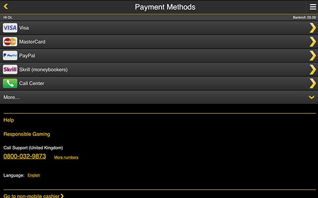318x198 pixels.
Task: Open More numbers link
Action: pos(66,157)
